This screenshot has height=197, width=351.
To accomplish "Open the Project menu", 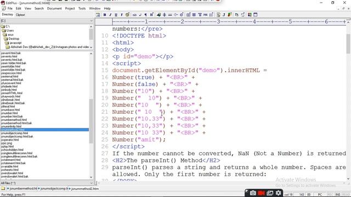I will click(x=70, y=8).
